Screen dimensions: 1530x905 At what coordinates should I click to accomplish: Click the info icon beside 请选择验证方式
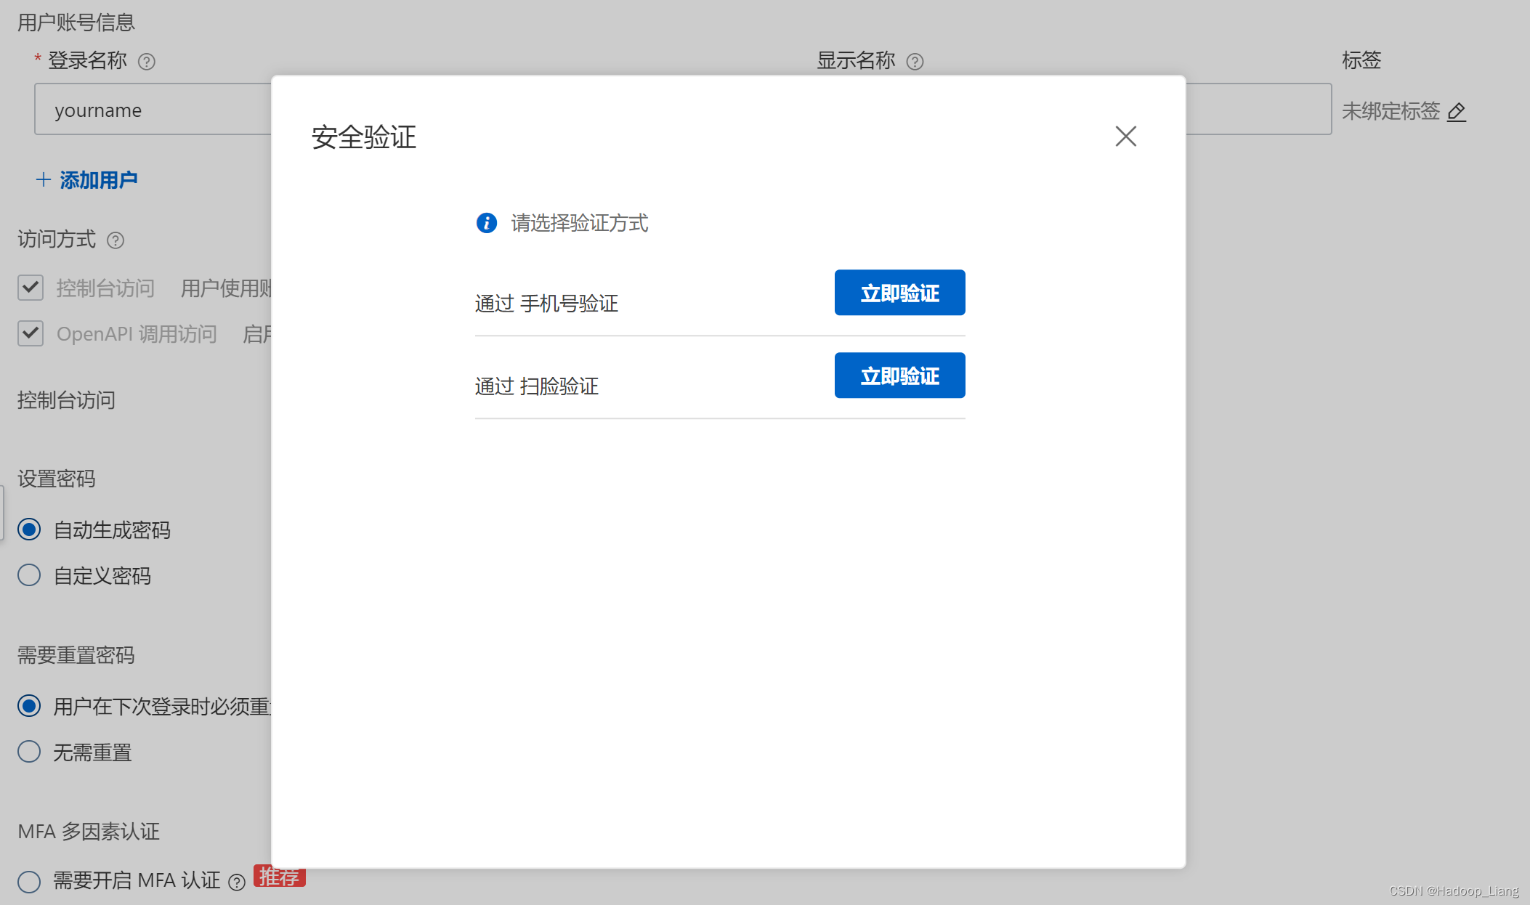[487, 223]
